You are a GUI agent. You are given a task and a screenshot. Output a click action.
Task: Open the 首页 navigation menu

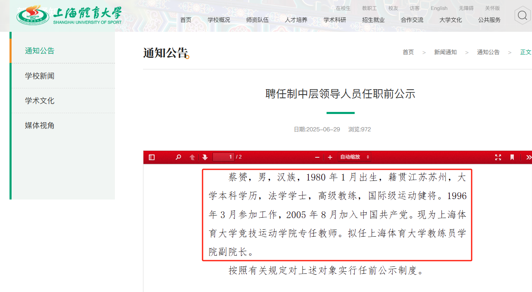click(186, 20)
